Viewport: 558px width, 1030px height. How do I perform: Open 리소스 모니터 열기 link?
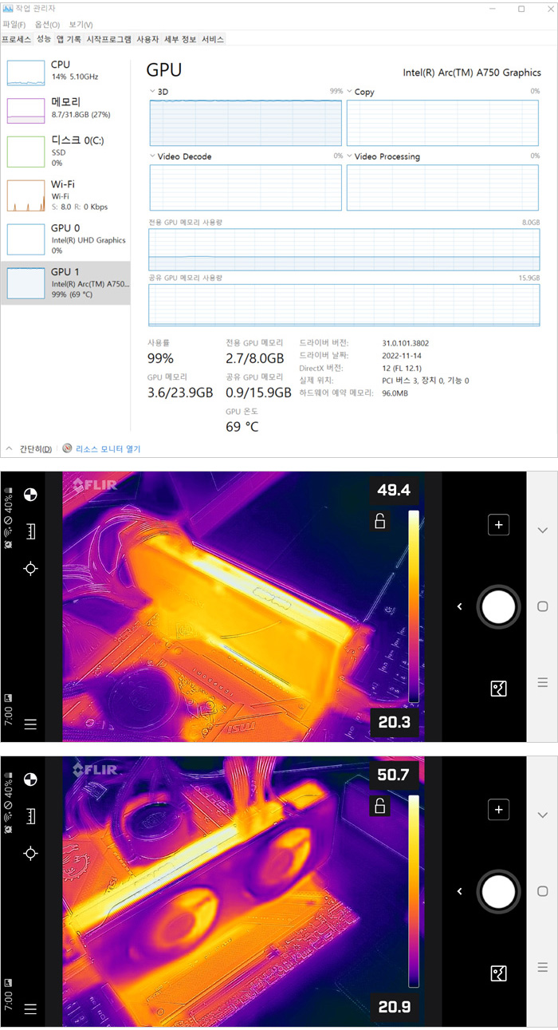[108, 449]
